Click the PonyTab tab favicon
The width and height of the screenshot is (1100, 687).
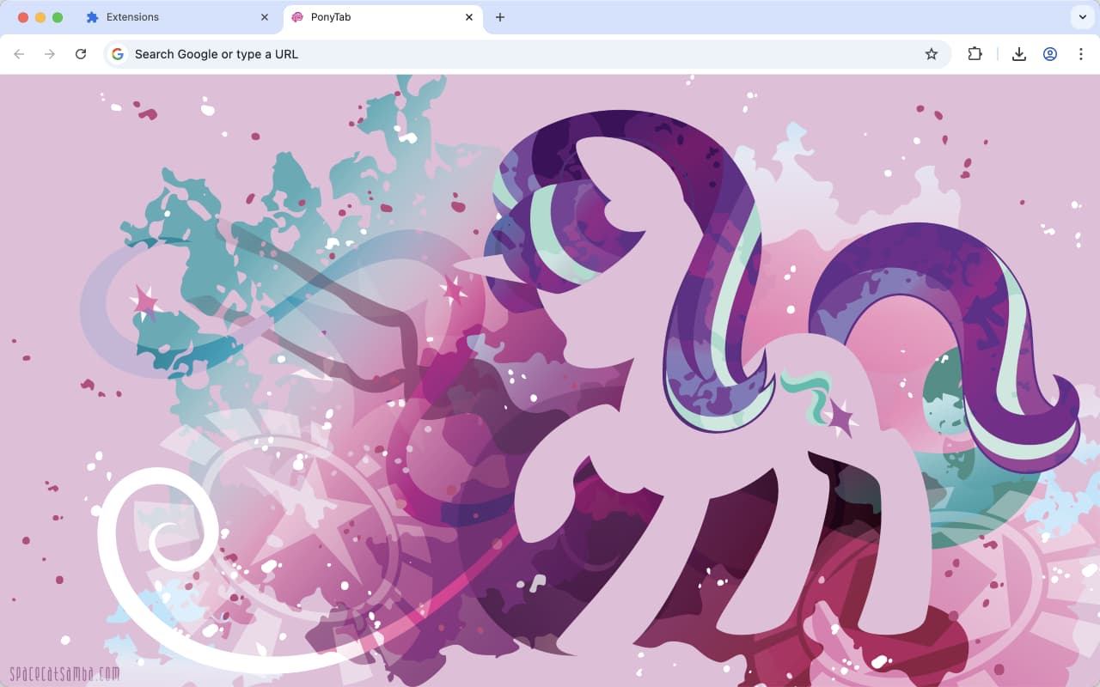coord(297,17)
